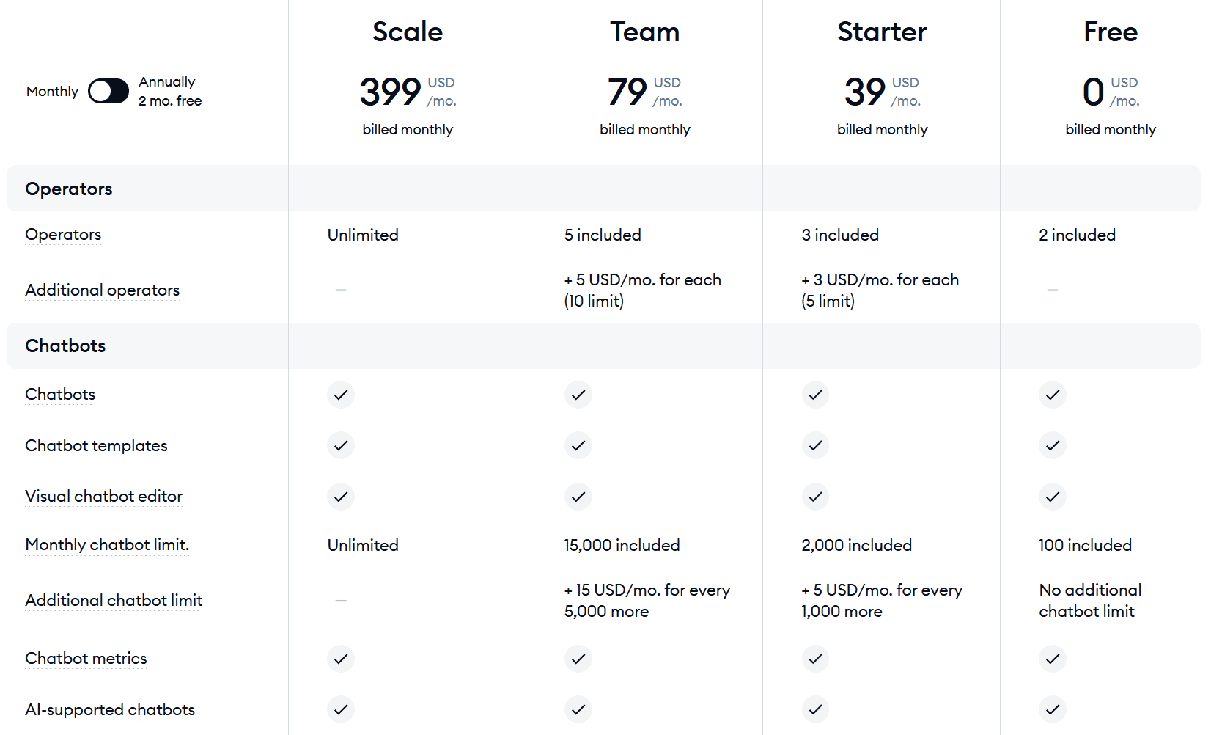Toggle Monthly/Annually billing switch

(108, 91)
